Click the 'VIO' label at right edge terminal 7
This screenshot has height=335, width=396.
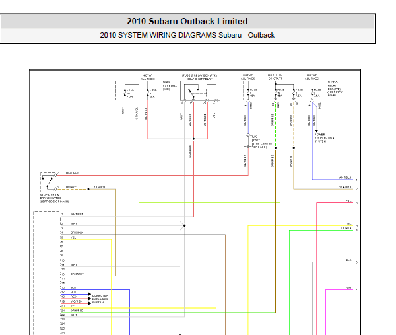point(348,287)
